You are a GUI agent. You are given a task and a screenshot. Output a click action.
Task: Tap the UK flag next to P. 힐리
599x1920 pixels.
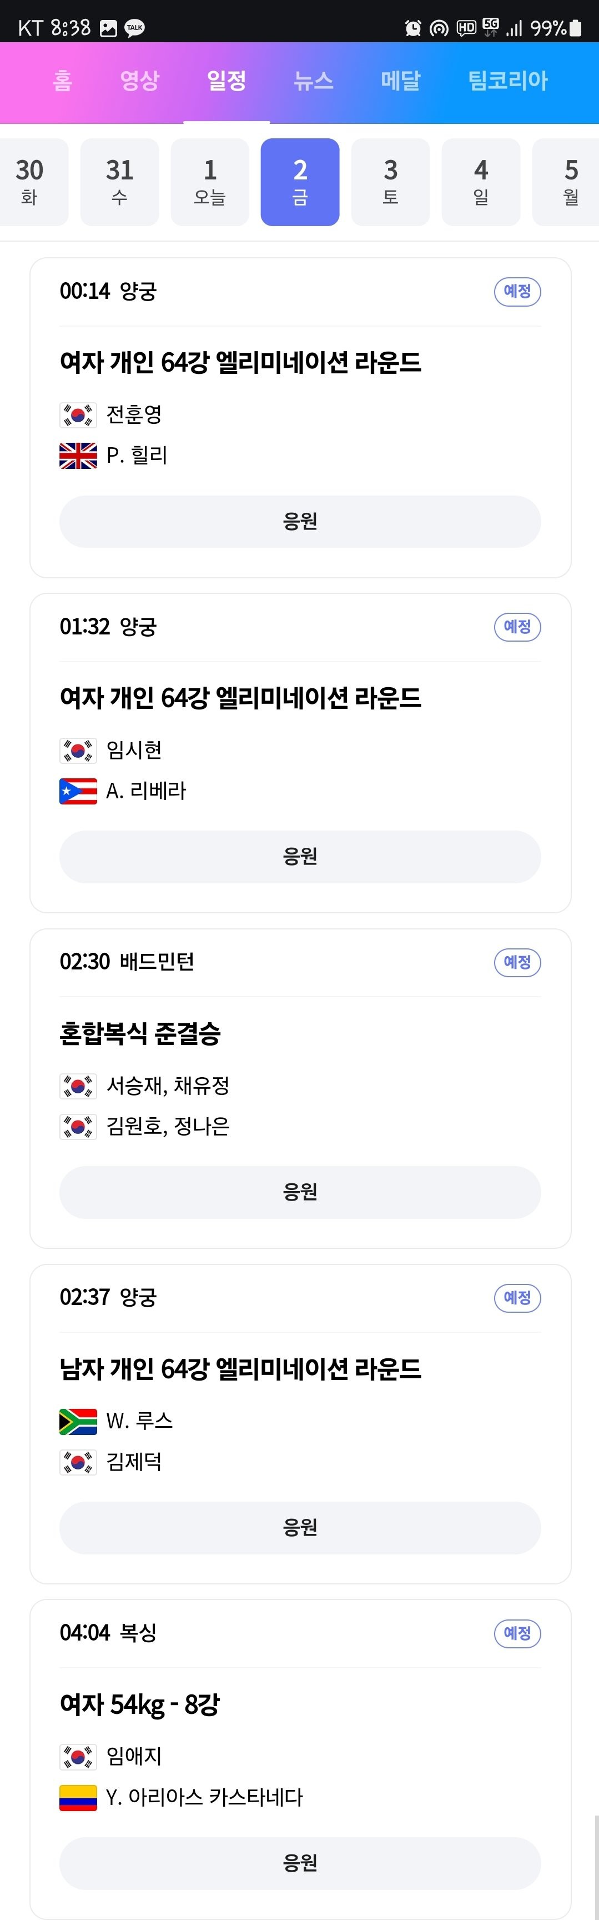(78, 456)
